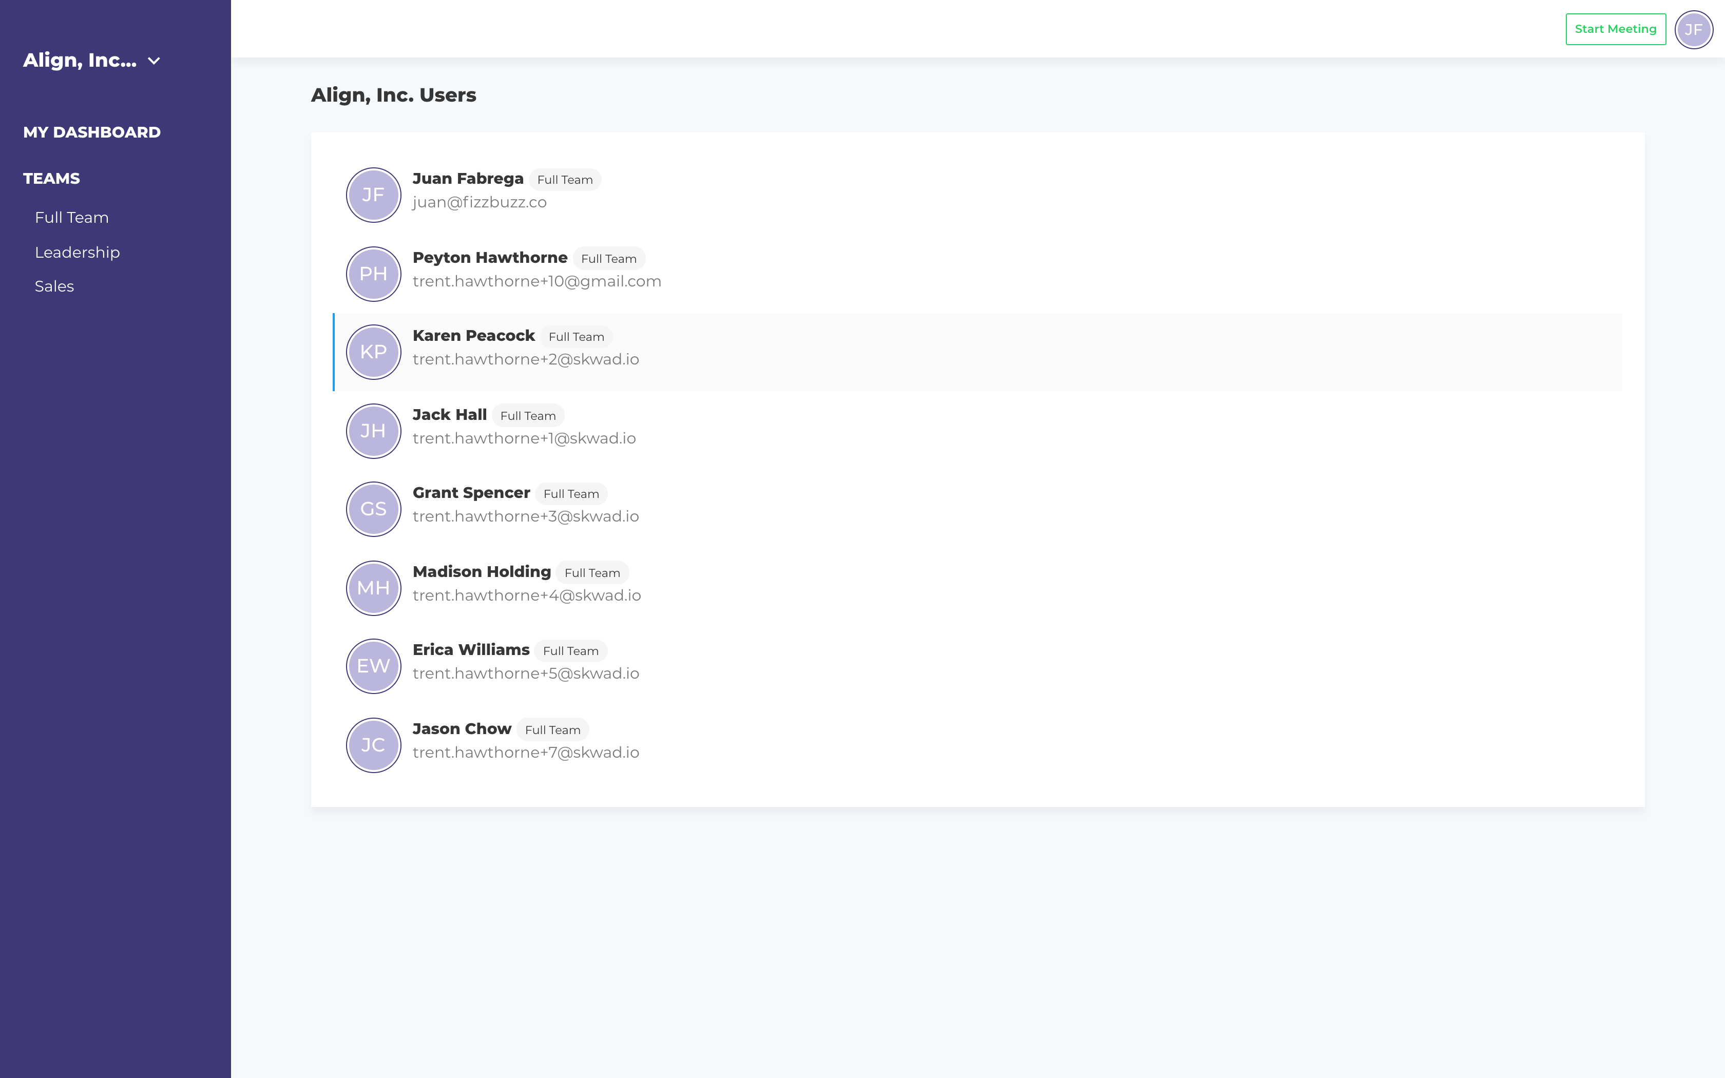Screen dimensions: 1725x1078
Task: Click Jack Hall's JH avatar
Action: 373,431
